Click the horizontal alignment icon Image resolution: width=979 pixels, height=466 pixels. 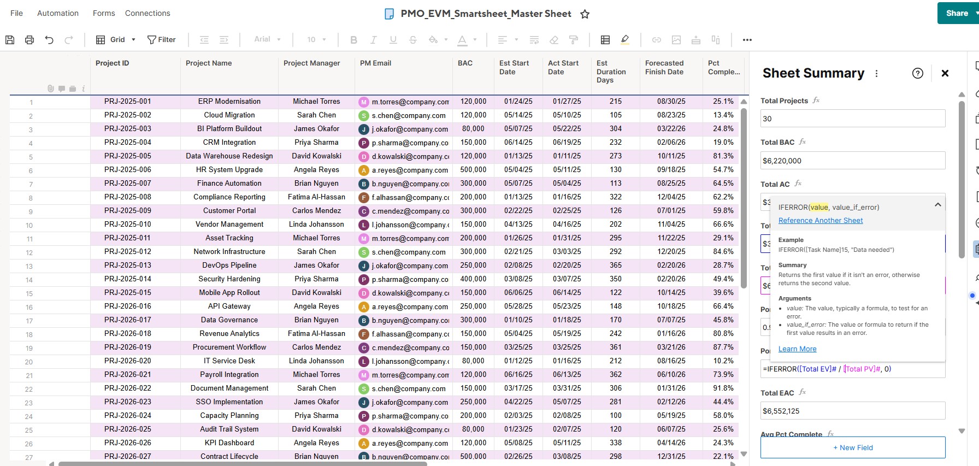coord(503,40)
